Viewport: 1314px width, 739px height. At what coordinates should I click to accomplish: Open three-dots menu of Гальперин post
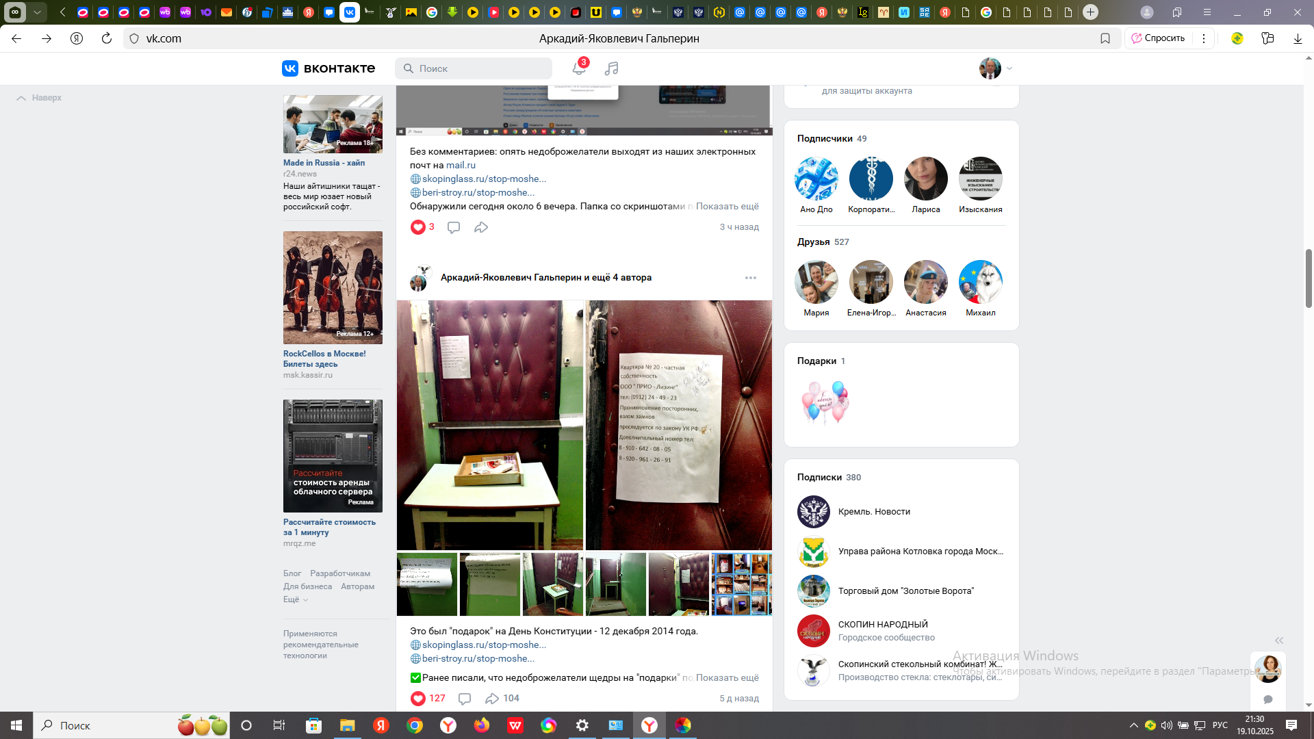click(750, 278)
